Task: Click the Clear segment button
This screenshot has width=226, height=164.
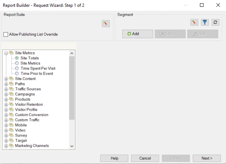Action: 203,34
